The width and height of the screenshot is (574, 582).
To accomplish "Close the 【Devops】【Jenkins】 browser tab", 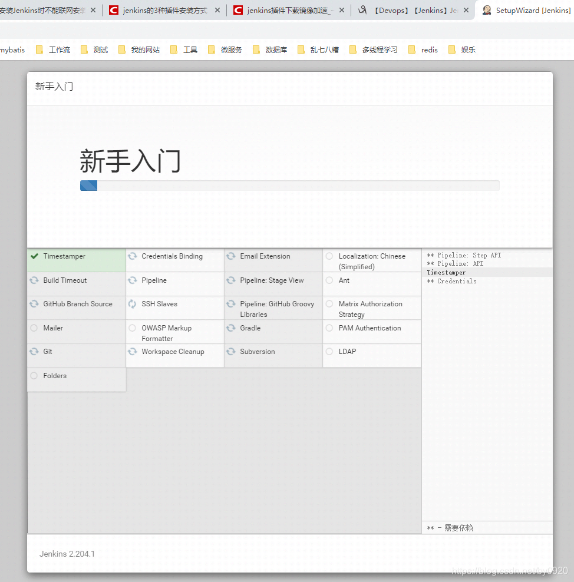I will click(x=466, y=10).
